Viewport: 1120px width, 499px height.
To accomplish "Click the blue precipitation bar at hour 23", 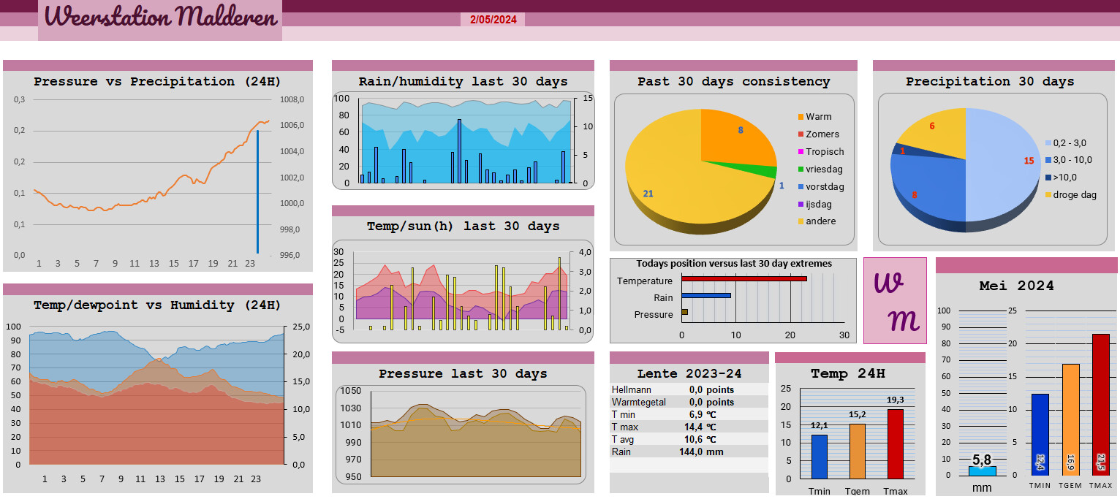I will (257, 191).
